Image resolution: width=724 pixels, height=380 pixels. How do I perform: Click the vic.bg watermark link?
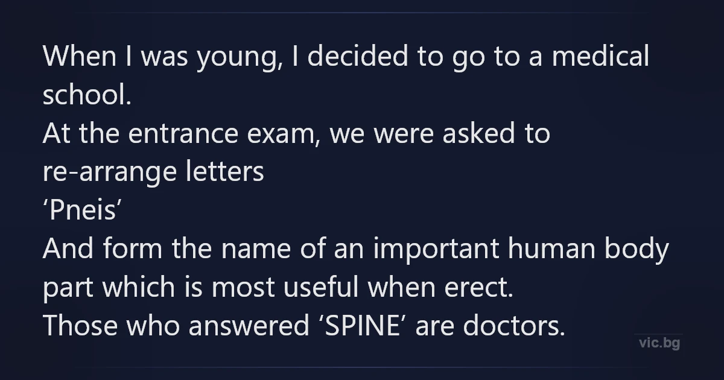(658, 344)
